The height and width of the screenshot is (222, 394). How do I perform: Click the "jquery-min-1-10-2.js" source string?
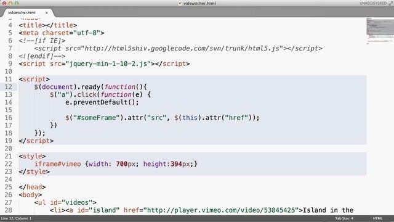108,64
